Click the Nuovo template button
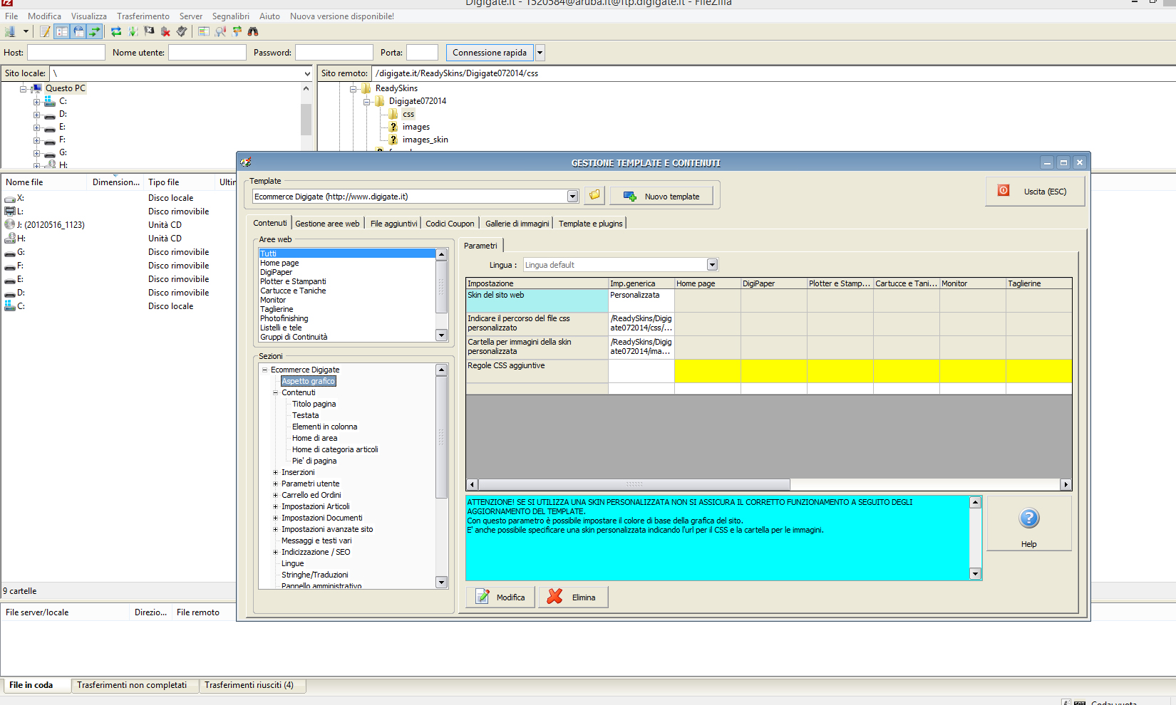1176x705 pixels. tap(661, 196)
